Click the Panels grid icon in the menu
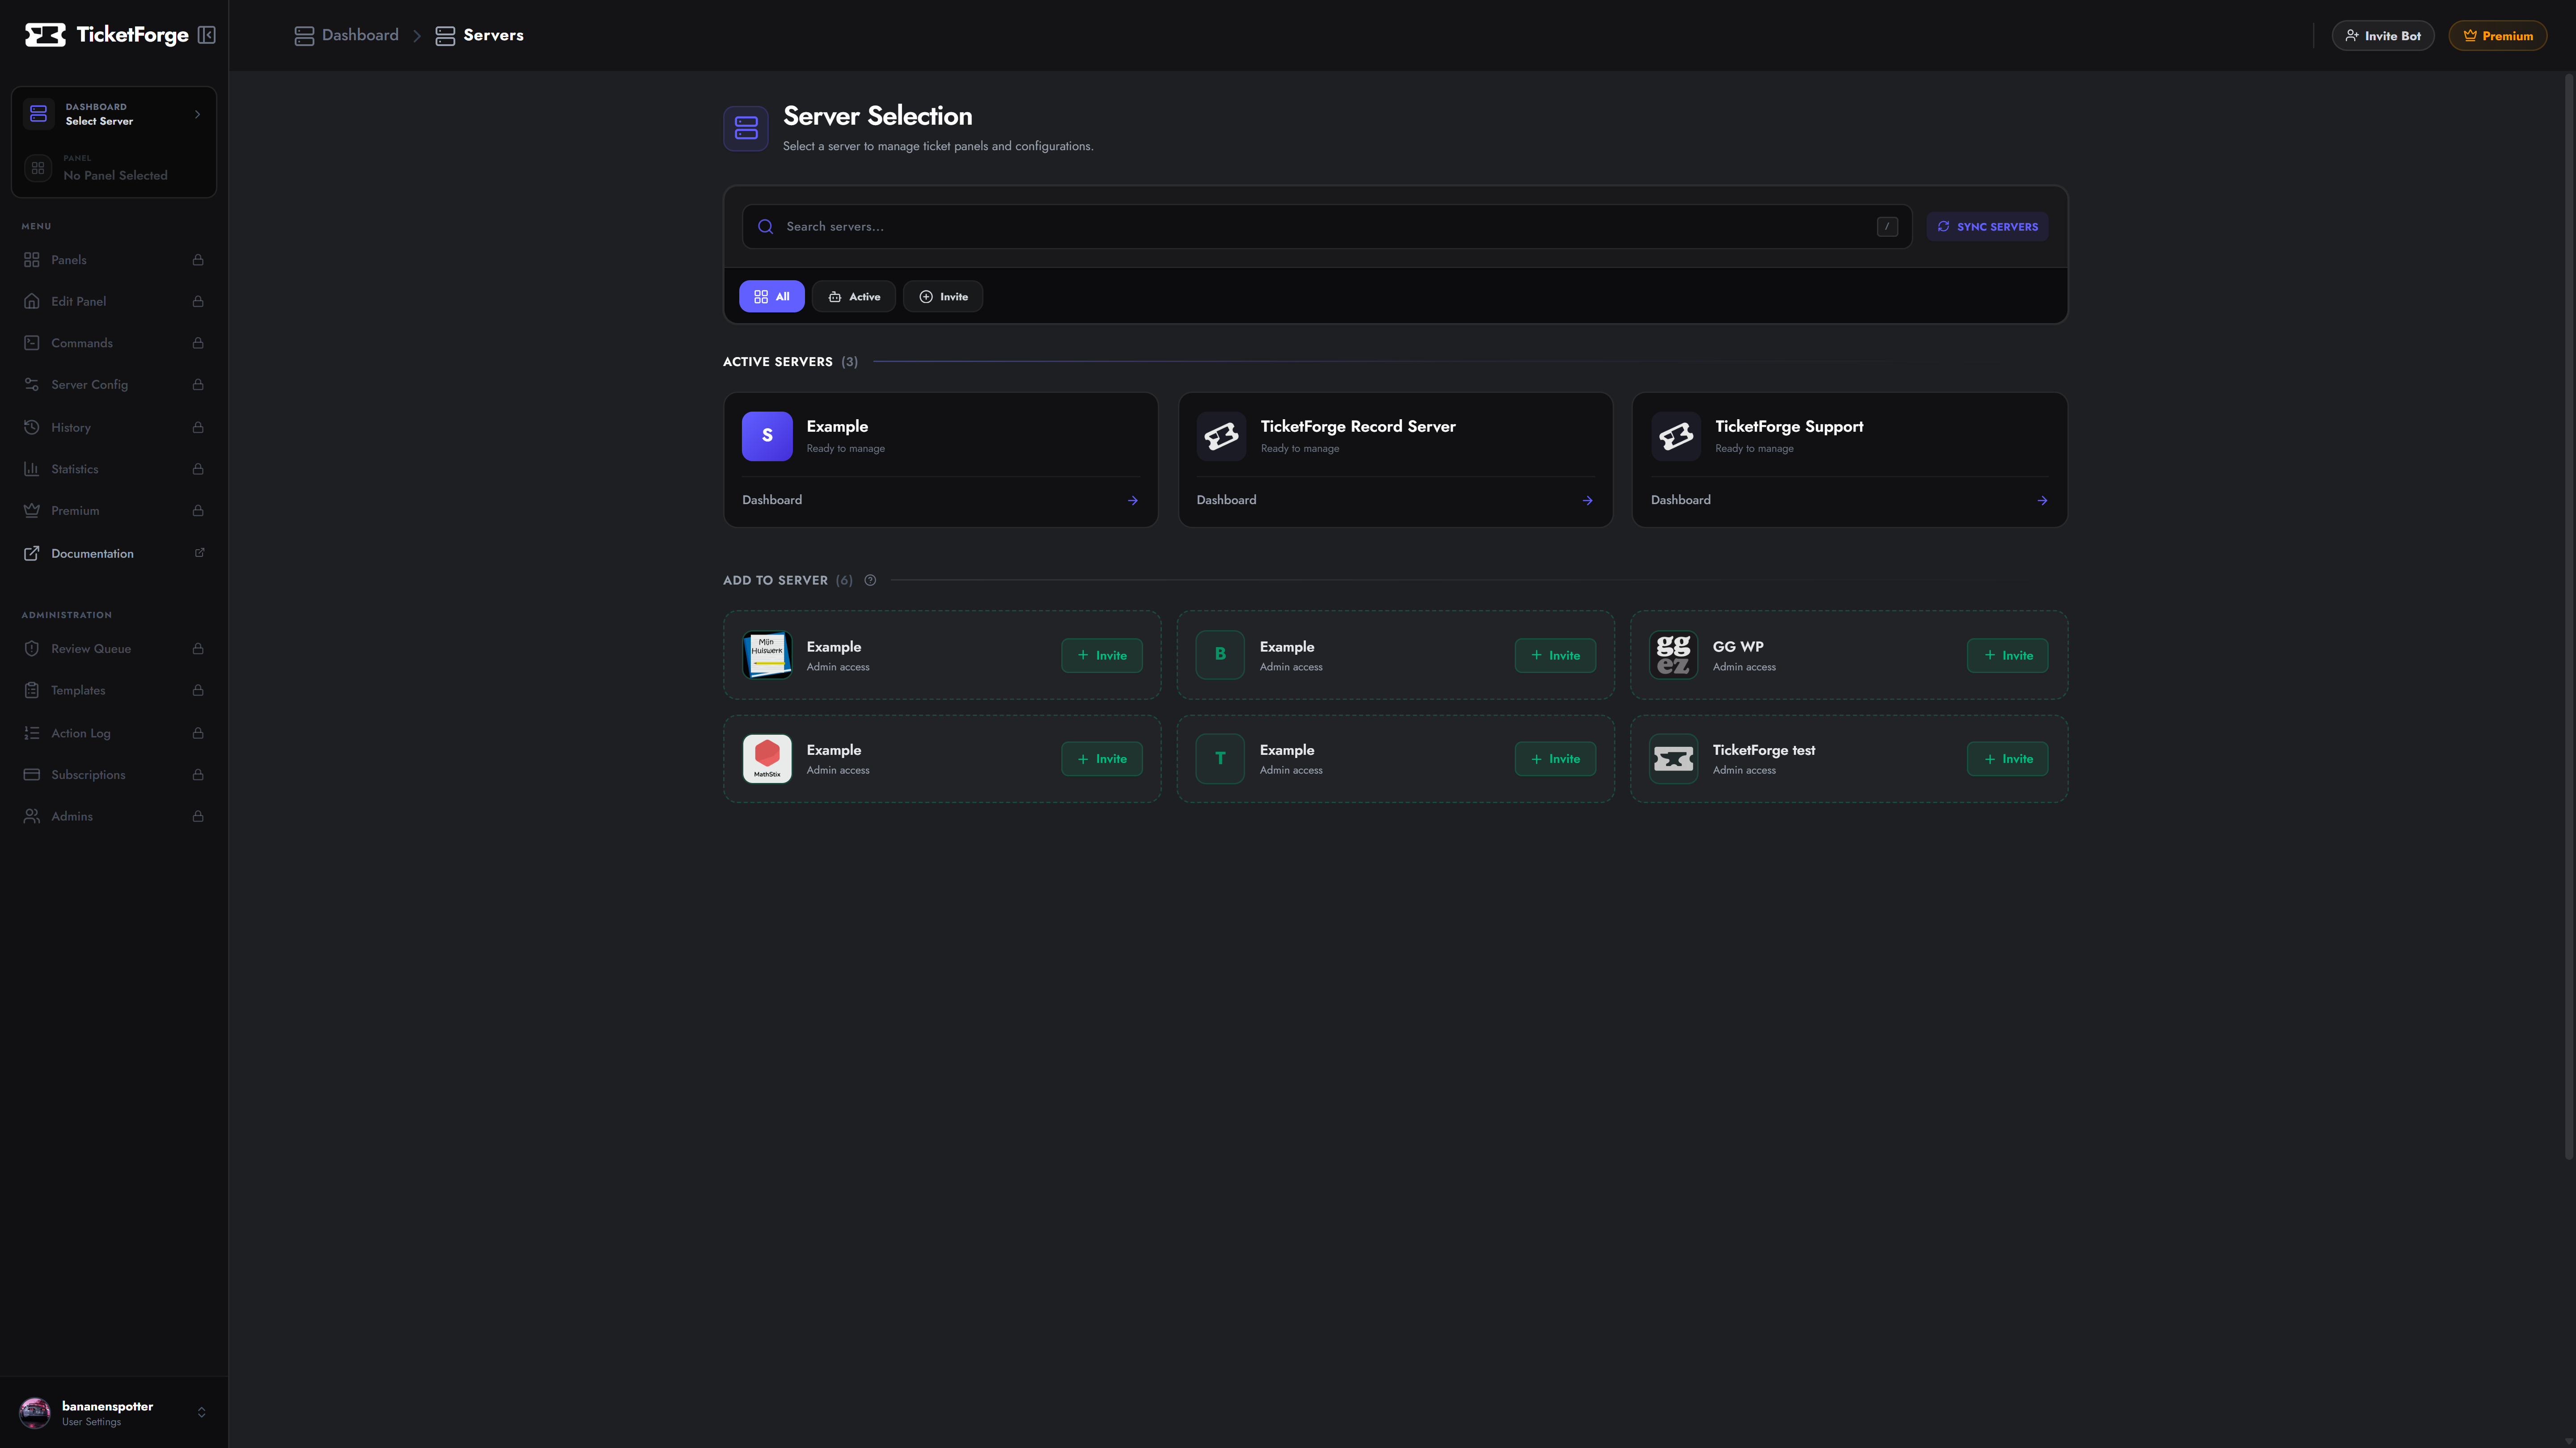2576x1448 pixels. pos(32,260)
